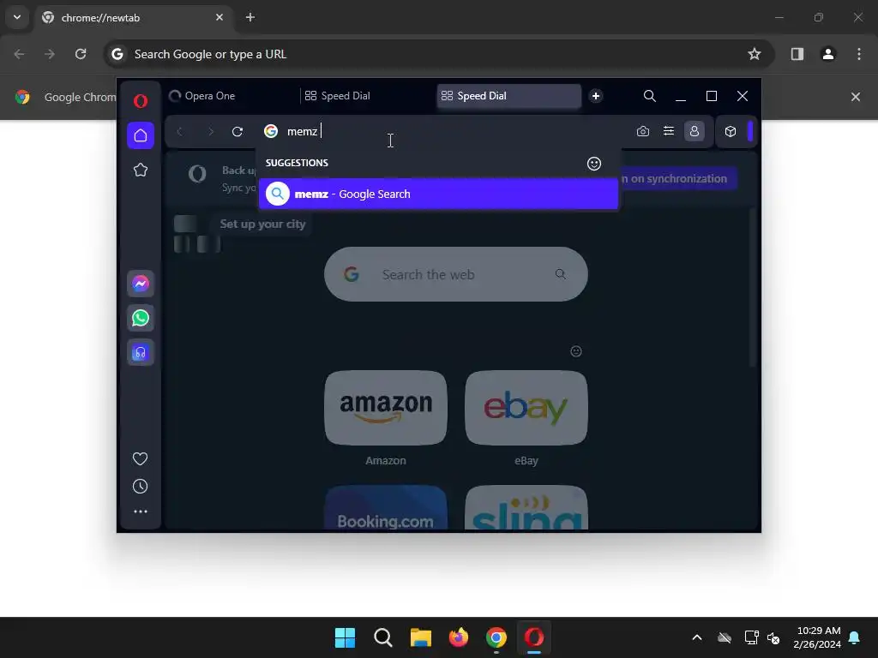Open a new tab in Chrome
The image size is (878, 658).
(250, 17)
